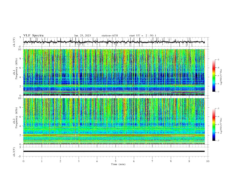Click the ch.1 spectrogram panel
Image resolution: width=234 pixels, height=181 pixels.
pyautogui.click(x=114, y=72)
